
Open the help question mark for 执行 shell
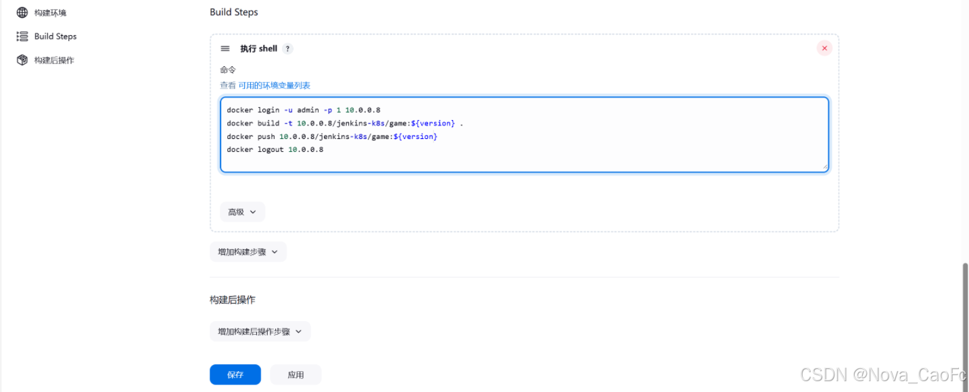[288, 49]
